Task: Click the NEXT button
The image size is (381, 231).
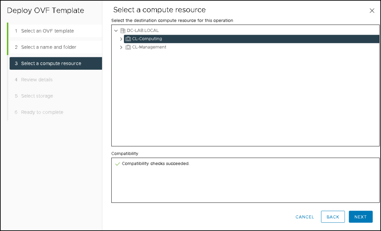Action: [361, 216]
